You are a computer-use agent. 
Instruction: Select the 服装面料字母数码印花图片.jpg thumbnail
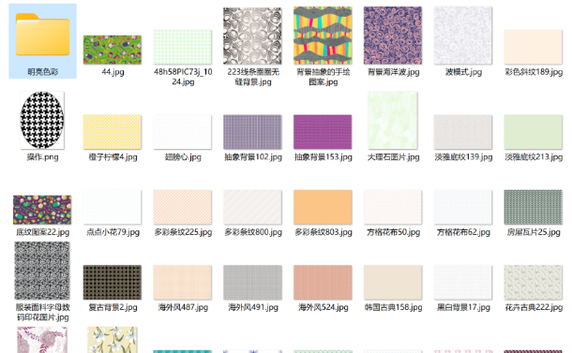pos(42,271)
